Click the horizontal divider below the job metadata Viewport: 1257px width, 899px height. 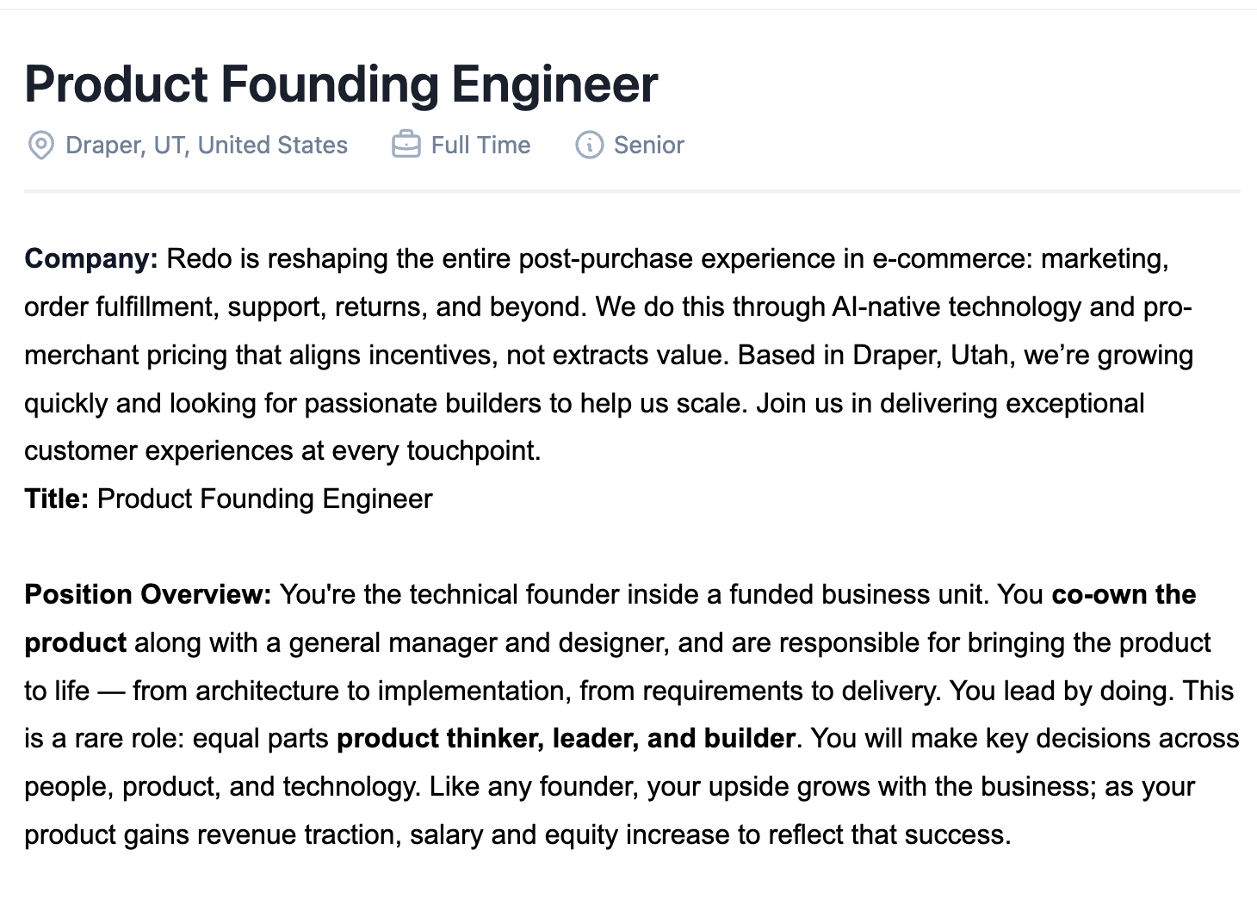coord(632,189)
